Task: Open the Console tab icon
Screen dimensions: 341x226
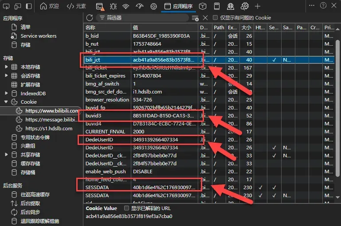Action: click(x=100, y=7)
